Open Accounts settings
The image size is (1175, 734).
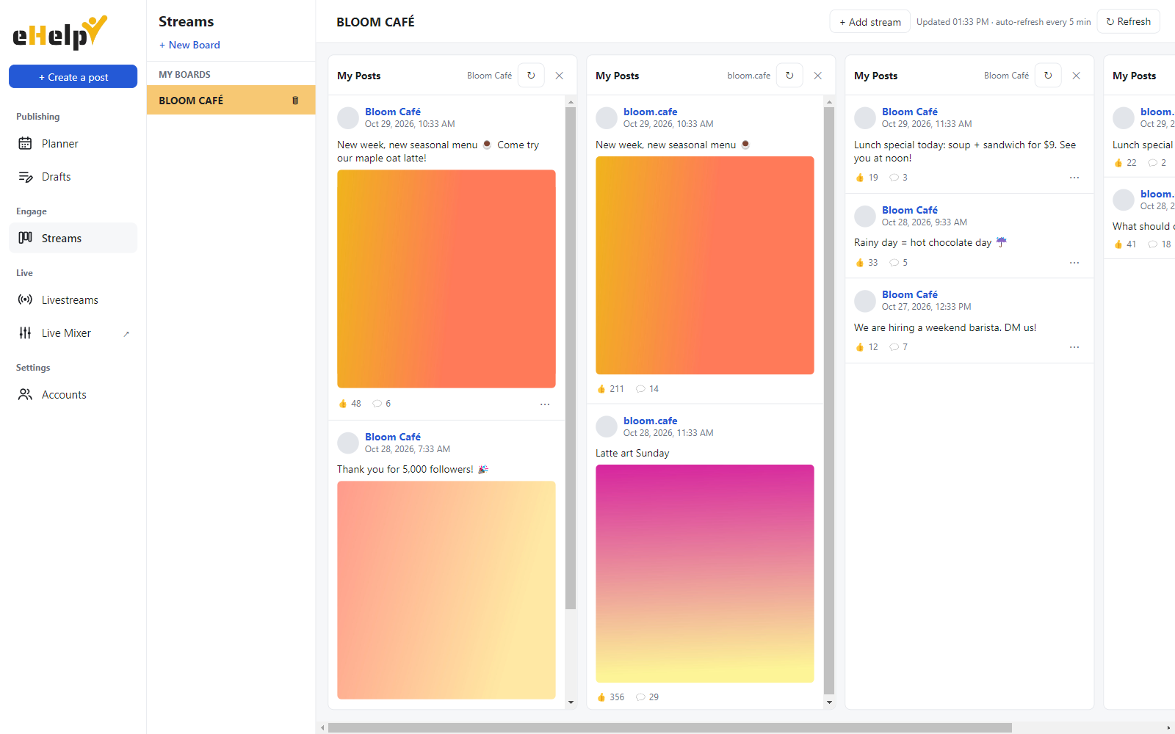tap(73, 395)
